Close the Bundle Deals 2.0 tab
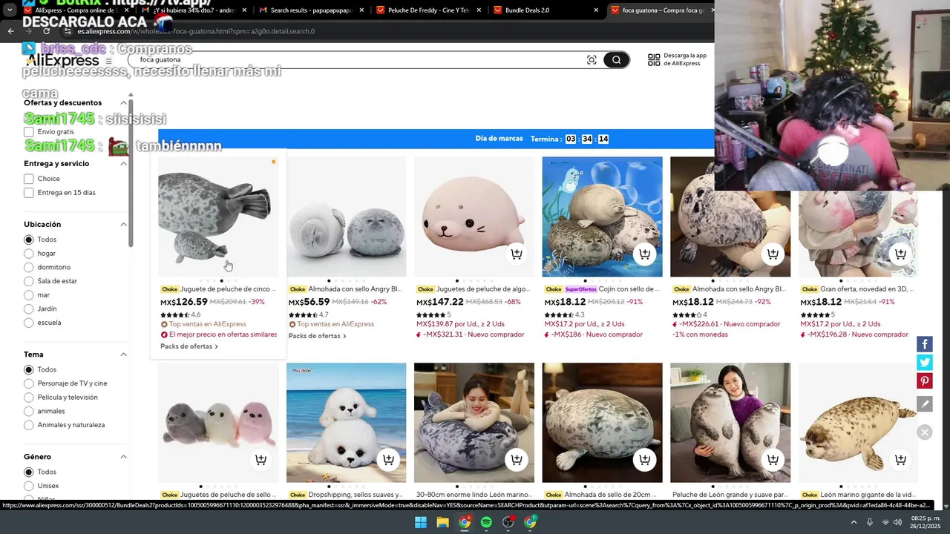Image resolution: width=950 pixels, height=534 pixels. (x=596, y=10)
